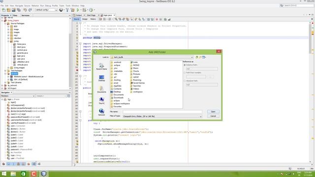Image resolution: width=315 pixels, height=177 pixels.
Task: Select This PC shortcut in dialog
Action: pos(101,101)
